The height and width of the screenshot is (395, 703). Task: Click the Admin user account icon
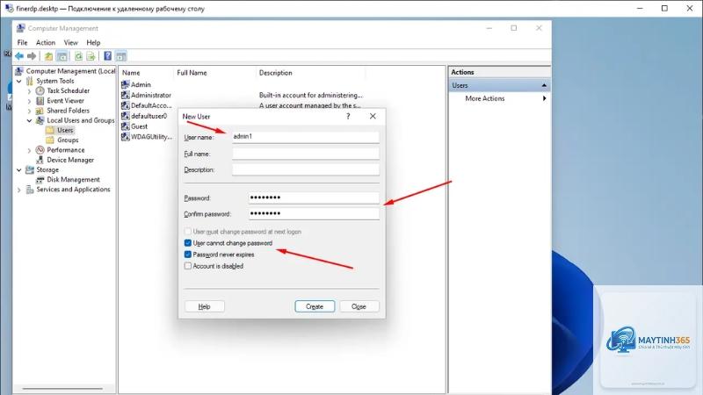click(125, 84)
